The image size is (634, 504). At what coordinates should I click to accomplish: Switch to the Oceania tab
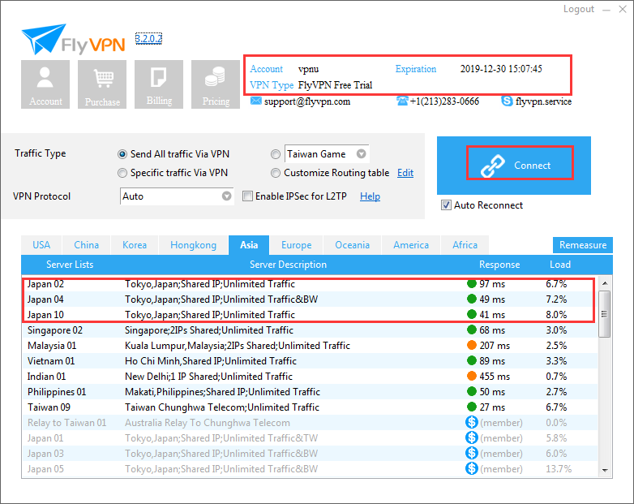[352, 245]
